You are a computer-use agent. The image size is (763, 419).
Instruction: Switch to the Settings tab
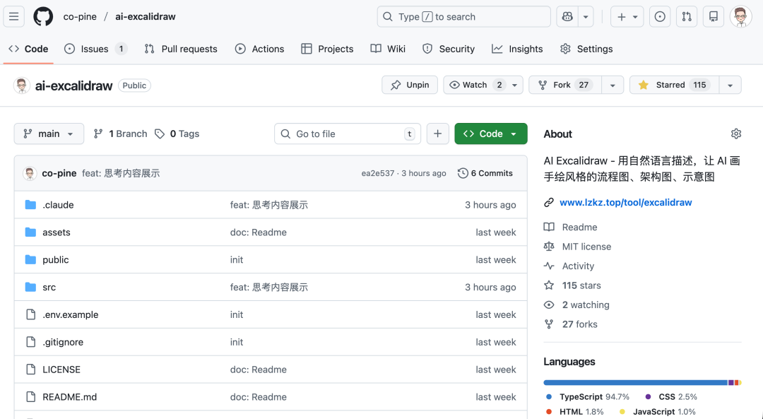(586, 49)
